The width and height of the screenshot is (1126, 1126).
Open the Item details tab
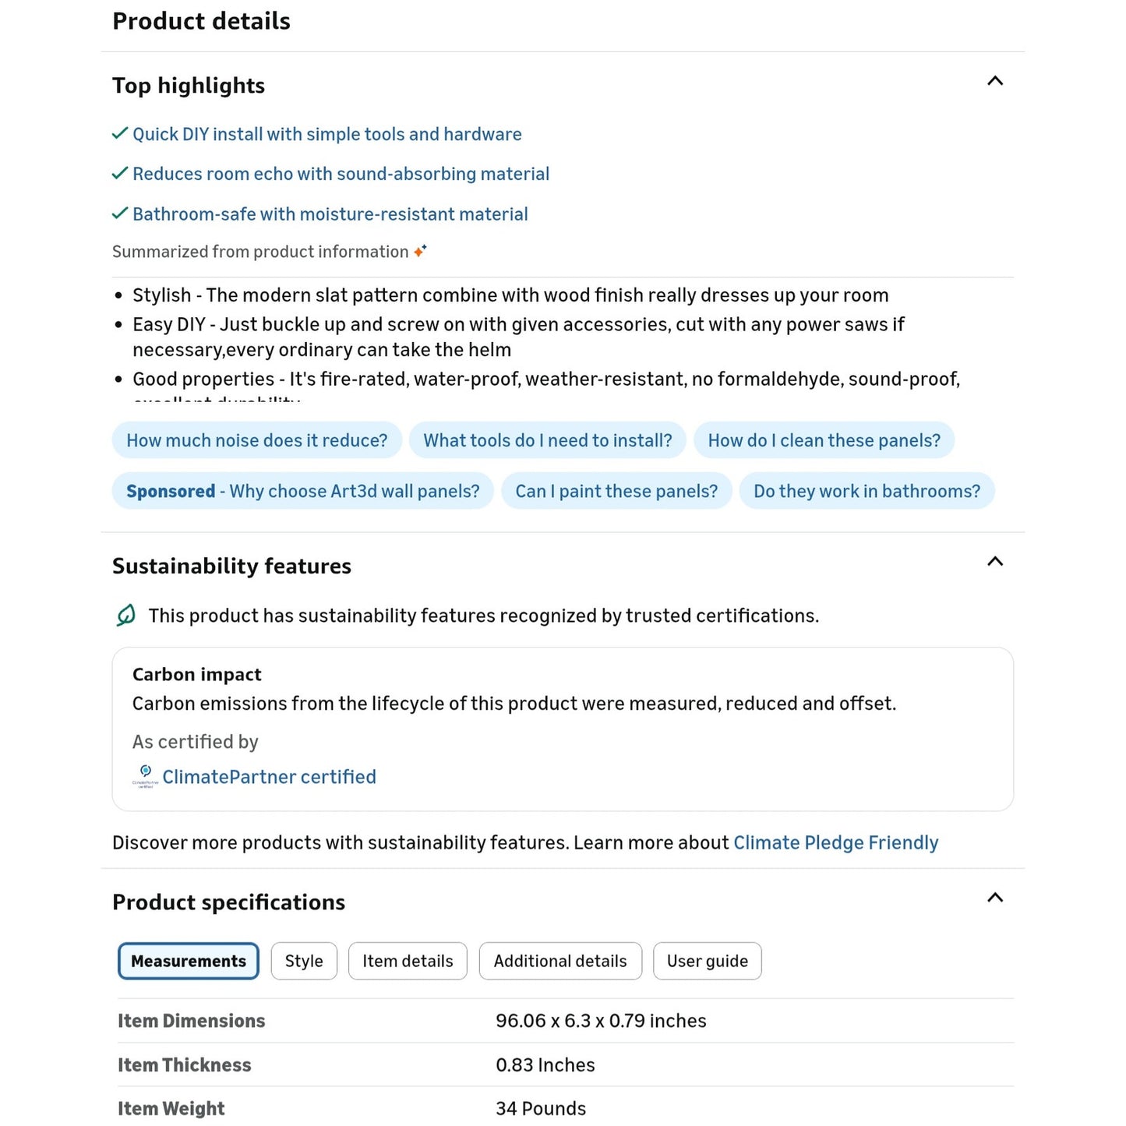point(408,961)
